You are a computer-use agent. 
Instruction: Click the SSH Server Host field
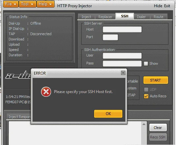coord(122,29)
